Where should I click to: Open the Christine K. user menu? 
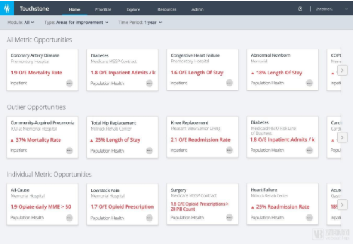pos(331,9)
